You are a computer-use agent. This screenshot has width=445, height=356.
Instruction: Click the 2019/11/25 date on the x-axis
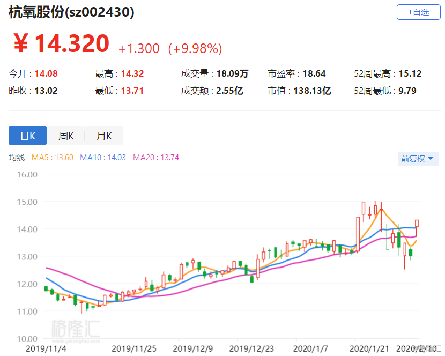coord(133,348)
